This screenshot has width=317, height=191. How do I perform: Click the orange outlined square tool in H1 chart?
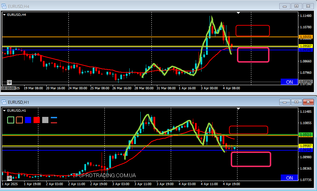[19, 120]
